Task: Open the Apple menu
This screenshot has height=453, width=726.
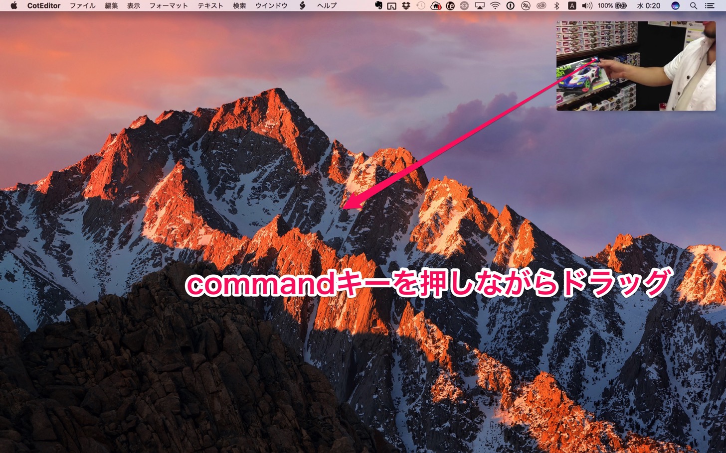Action: pos(13,6)
